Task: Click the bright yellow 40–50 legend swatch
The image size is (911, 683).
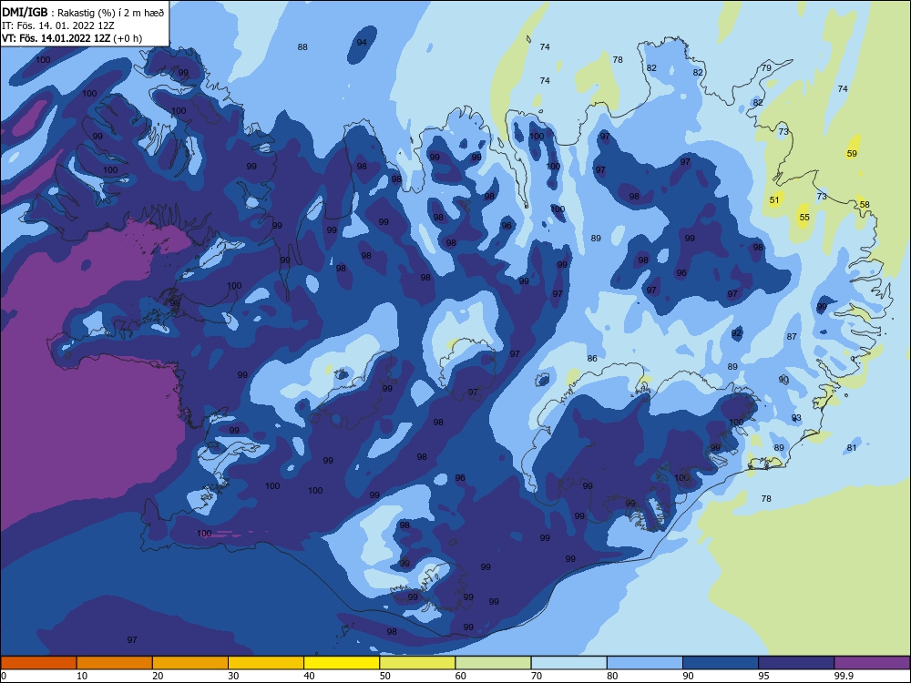Action: 342,663
